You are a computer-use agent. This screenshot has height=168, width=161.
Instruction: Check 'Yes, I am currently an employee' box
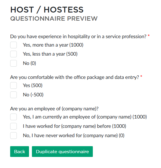click(13, 117)
